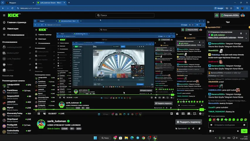This screenshot has height=141, width=250.
Task: Expand Показать еще in followed list
Action: click(x=8, y=75)
